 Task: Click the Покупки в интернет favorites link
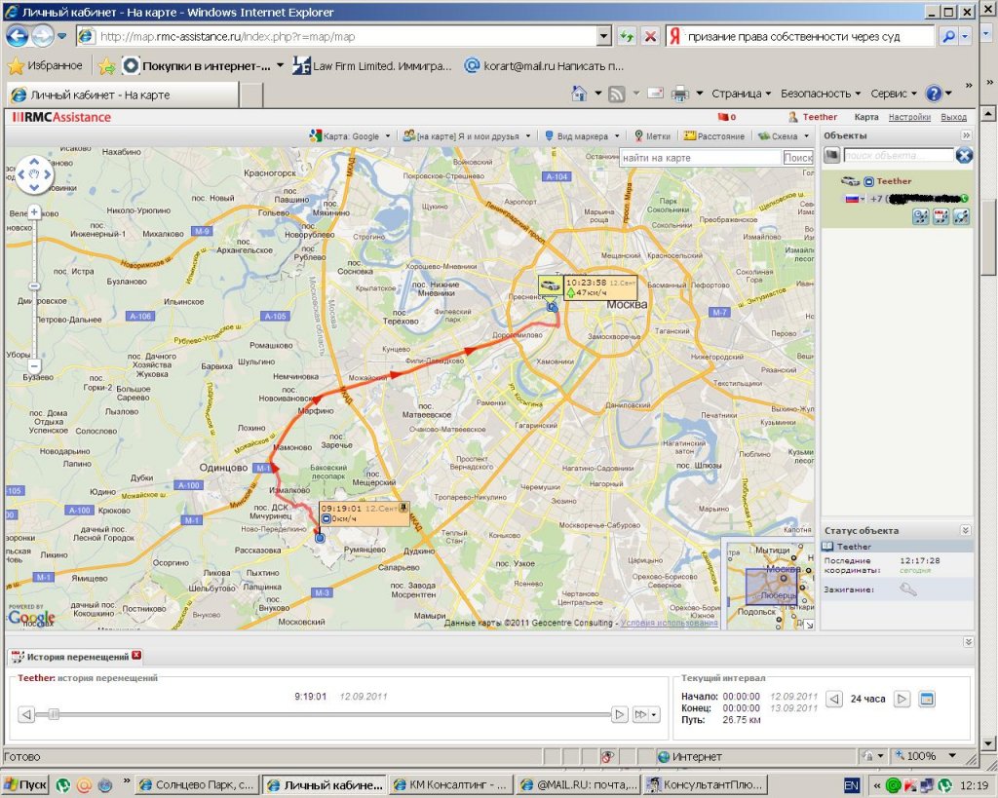click(x=204, y=65)
